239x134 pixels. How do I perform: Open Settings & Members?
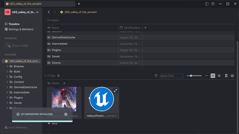pyautogui.click(x=19, y=29)
